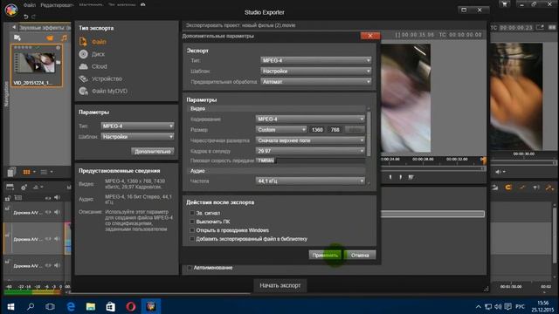Open Кадров в секунду 29.97 dropdown
This screenshot has height=314, width=559.
tap(310, 151)
